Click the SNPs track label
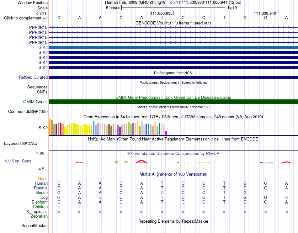 (x=42, y=92)
